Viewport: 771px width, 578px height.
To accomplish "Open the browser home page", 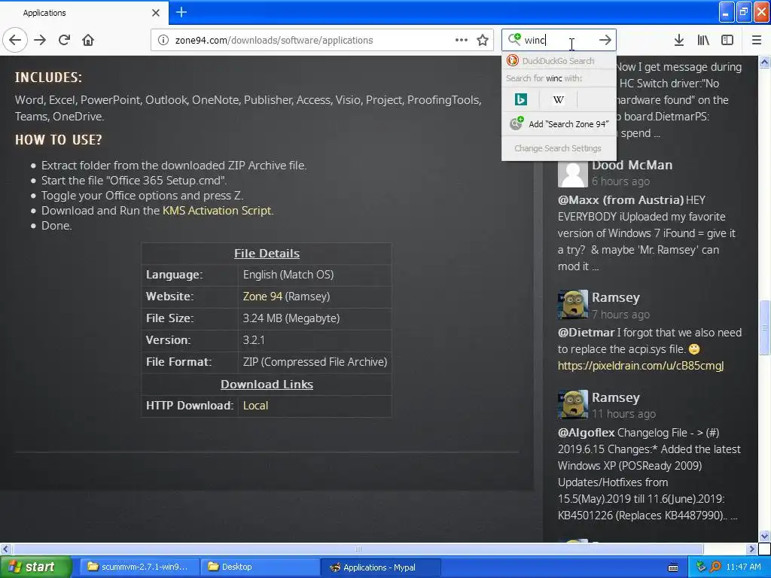I will pos(88,40).
